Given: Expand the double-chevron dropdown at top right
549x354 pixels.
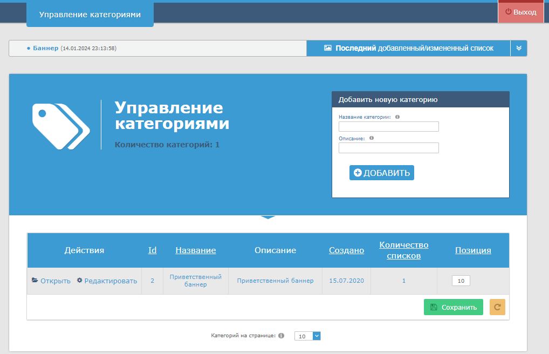Looking at the screenshot, I should [x=519, y=48].
